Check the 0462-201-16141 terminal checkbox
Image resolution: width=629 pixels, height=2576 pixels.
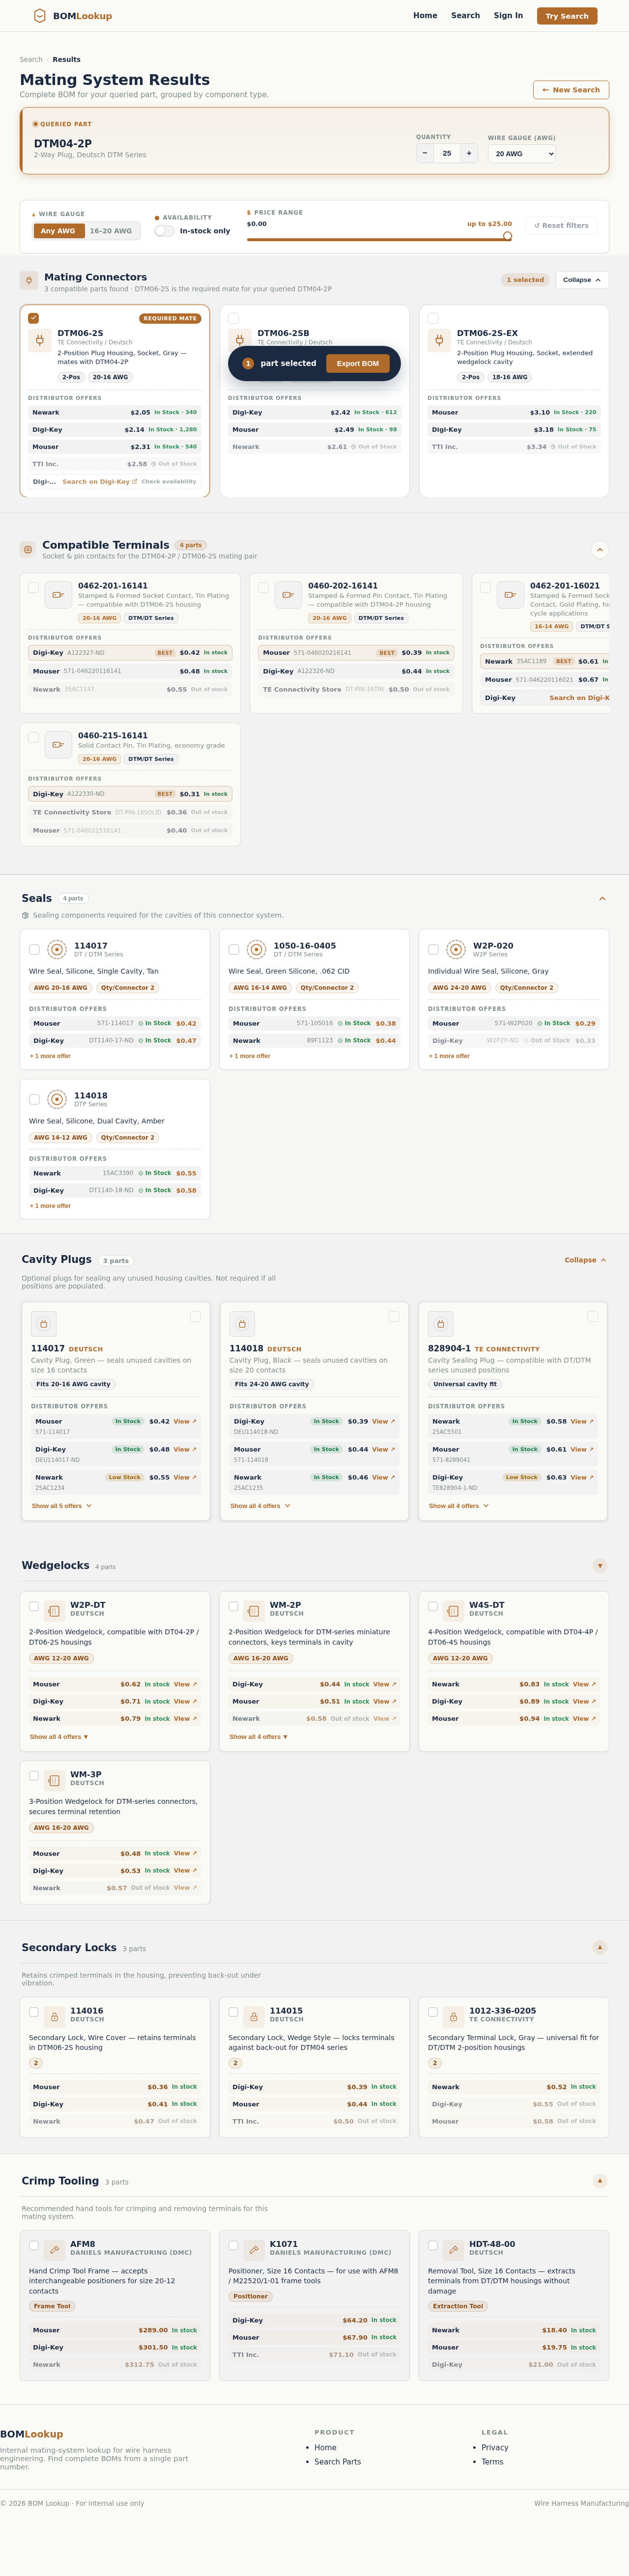[33, 588]
